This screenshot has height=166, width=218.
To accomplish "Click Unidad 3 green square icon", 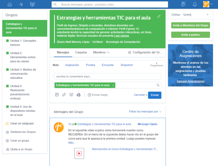I will pyautogui.click(x=7, y=69).
